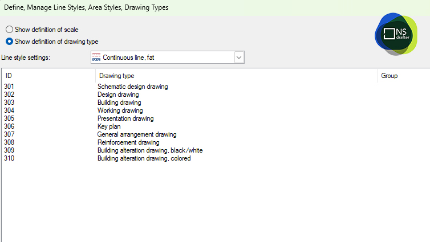Choose Building drawing in the list
This screenshot has width=430, height=242.
[119, 102]
